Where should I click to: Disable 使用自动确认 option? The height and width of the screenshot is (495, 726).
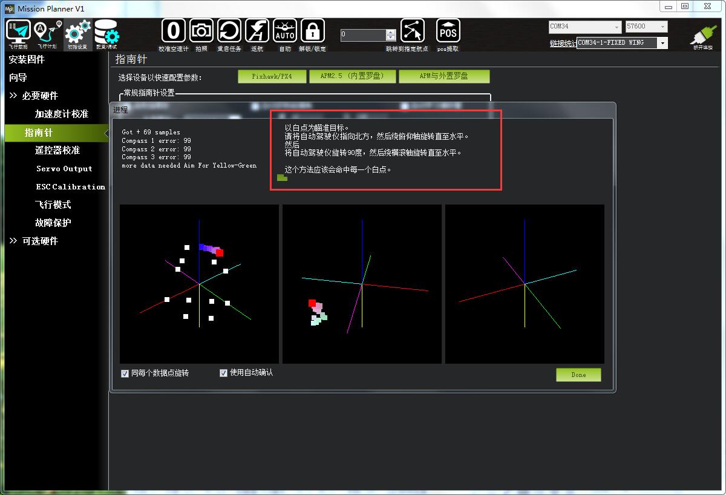[x=223, y=372]
